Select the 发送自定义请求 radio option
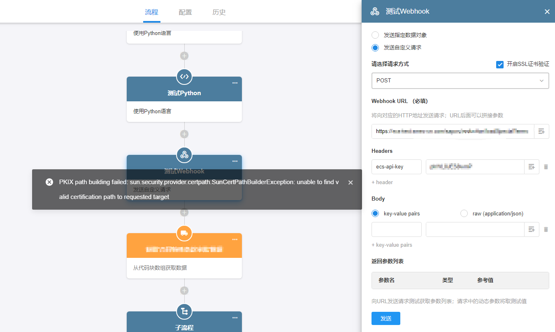555x332 pixels. 375,47
